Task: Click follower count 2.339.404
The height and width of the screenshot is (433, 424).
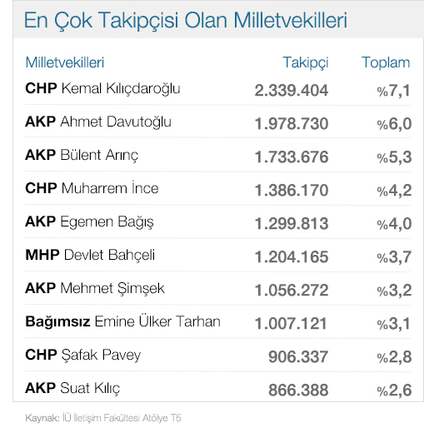Action: tap(292, 91)
